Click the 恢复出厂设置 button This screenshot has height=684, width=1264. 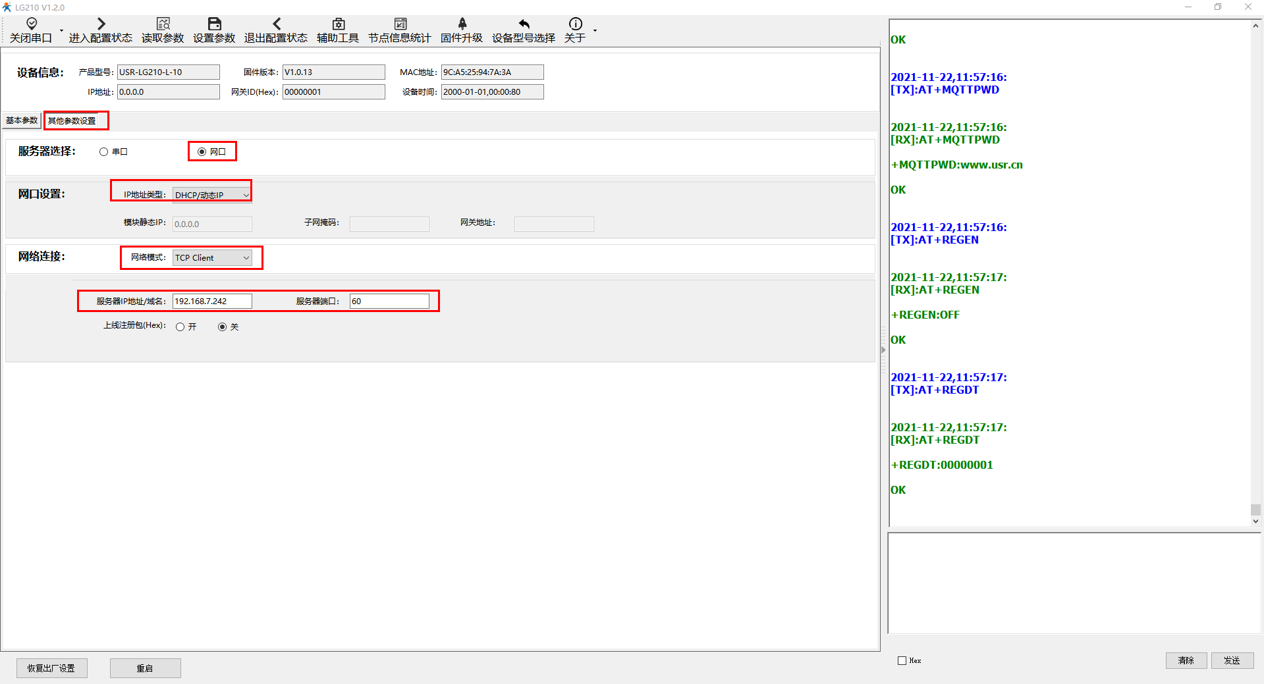pos(51,668)
